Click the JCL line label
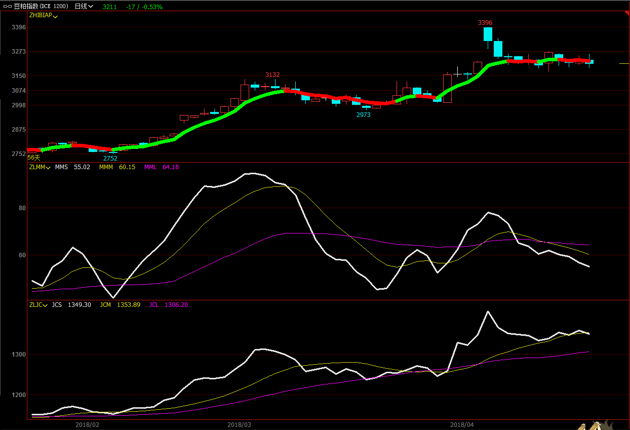Screen dimensions: 630x430 click(x=153, y=305)
